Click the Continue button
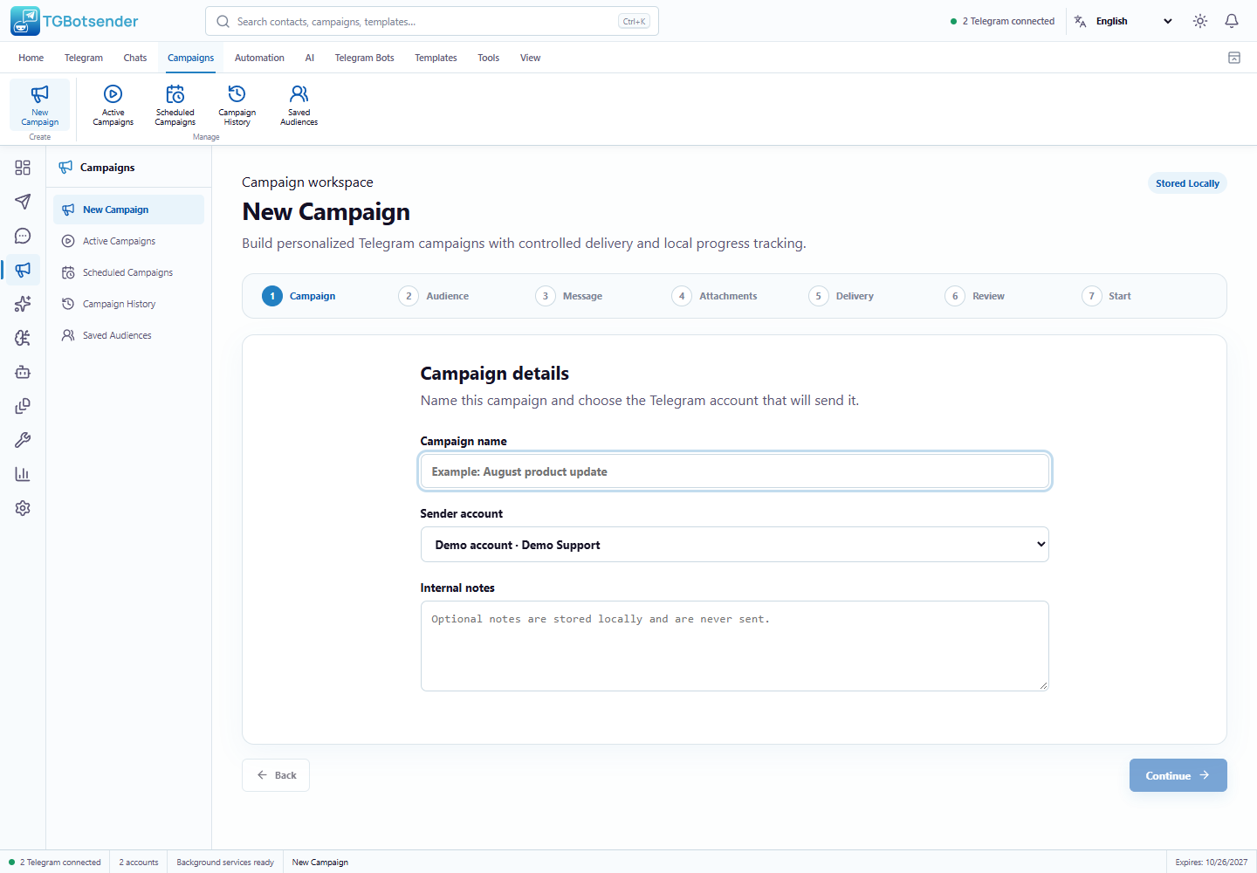Image resolution: width=1257 pixels, height=873 pixels. tap(1178, 775)
